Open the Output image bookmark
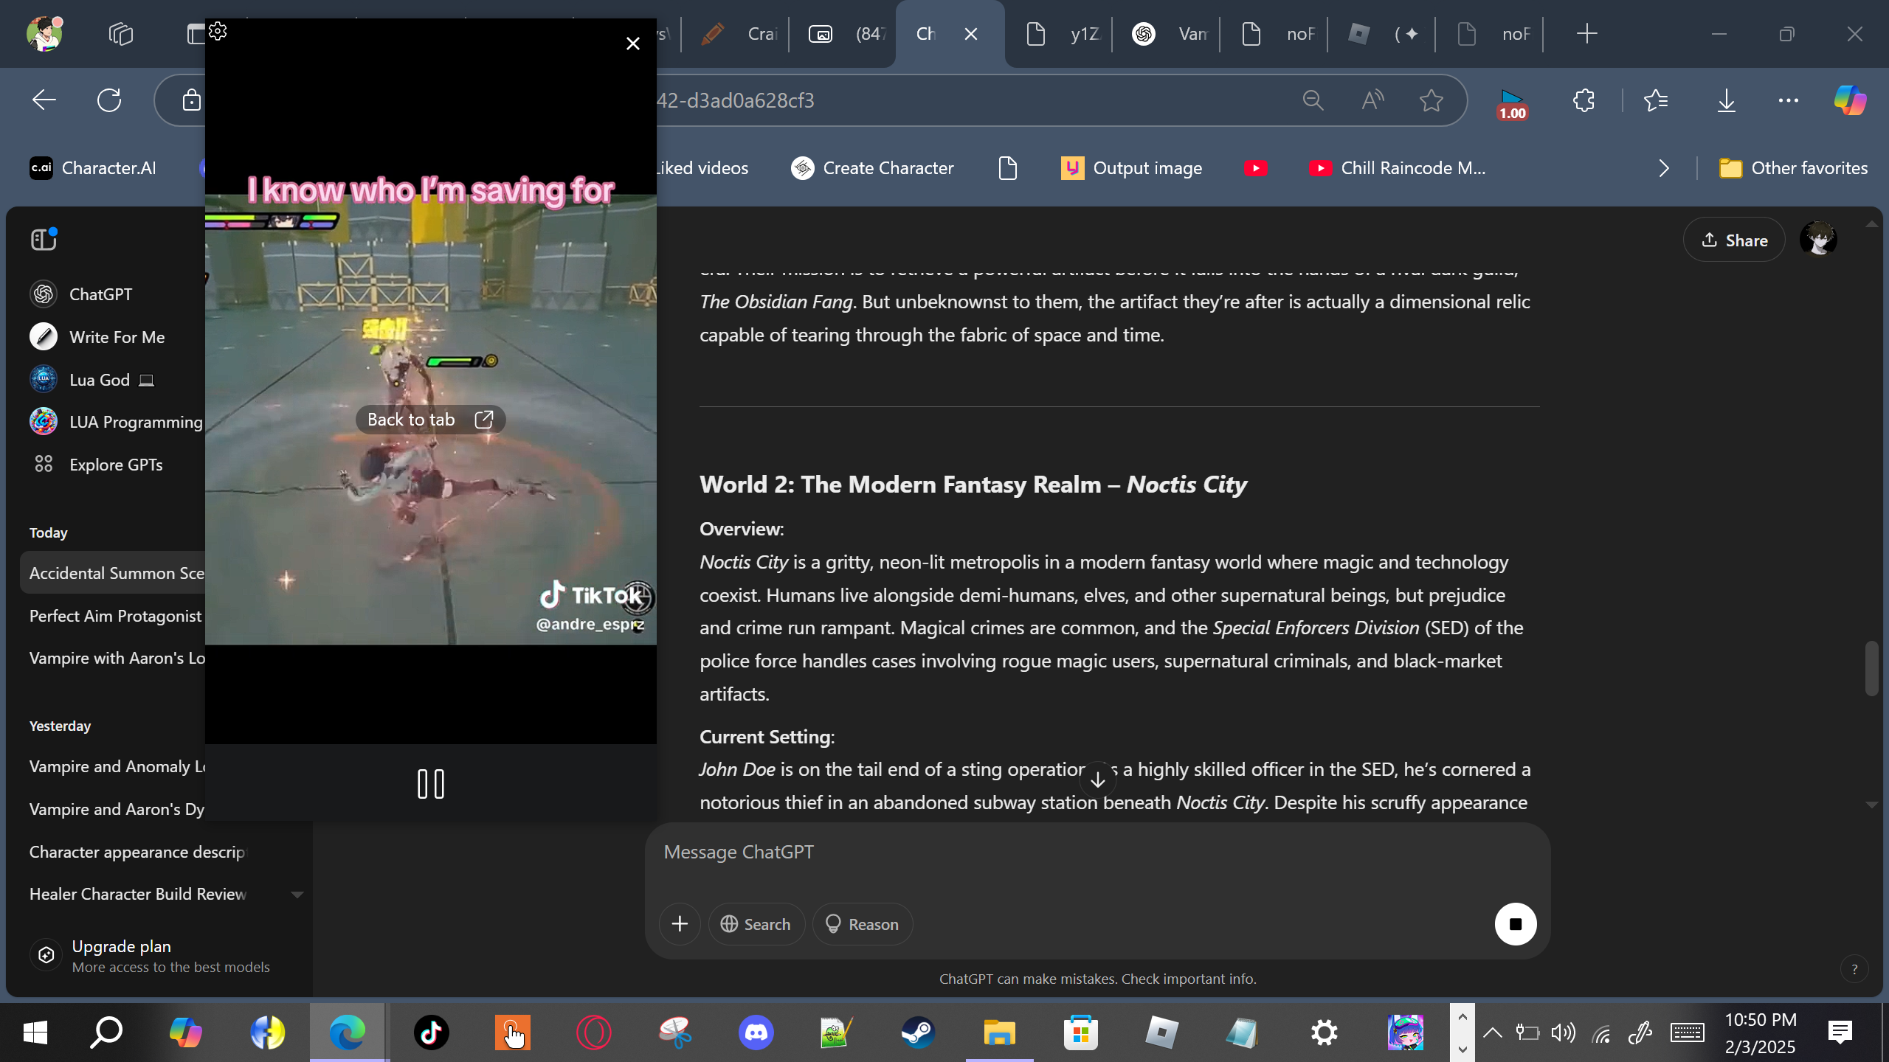The width and height of the screenshot is (1889, 1062). click(1132, 168)
